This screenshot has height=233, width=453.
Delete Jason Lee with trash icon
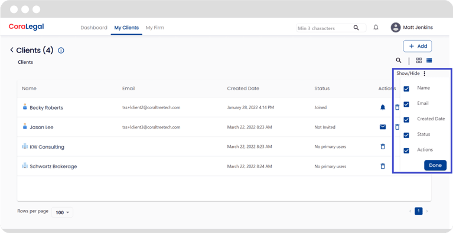[397, 127]
